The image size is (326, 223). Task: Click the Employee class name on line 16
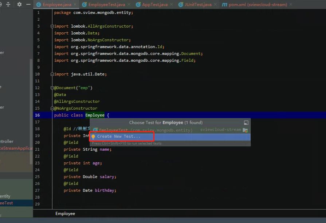pyautogui.click(x=95, y=115)
